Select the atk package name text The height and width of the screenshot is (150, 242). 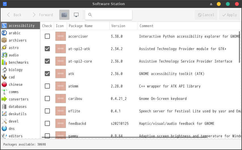tap(71, 74)
